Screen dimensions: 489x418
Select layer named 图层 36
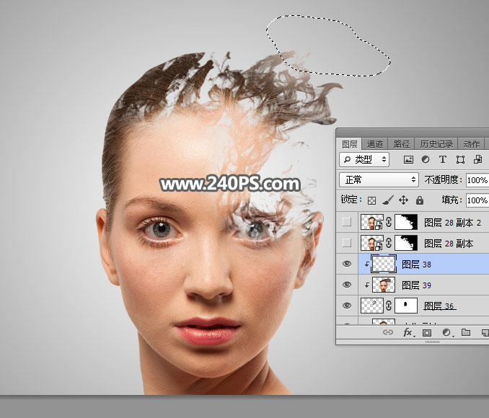pyautogui.click(x=439, y=306)
